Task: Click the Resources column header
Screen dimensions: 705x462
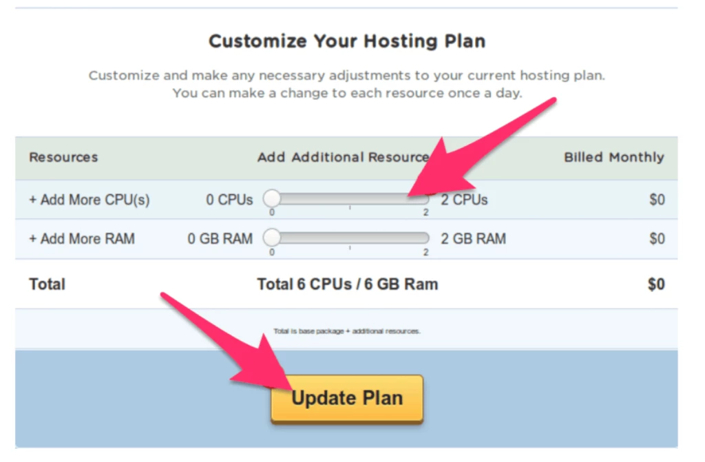Action: click(63, 157)
